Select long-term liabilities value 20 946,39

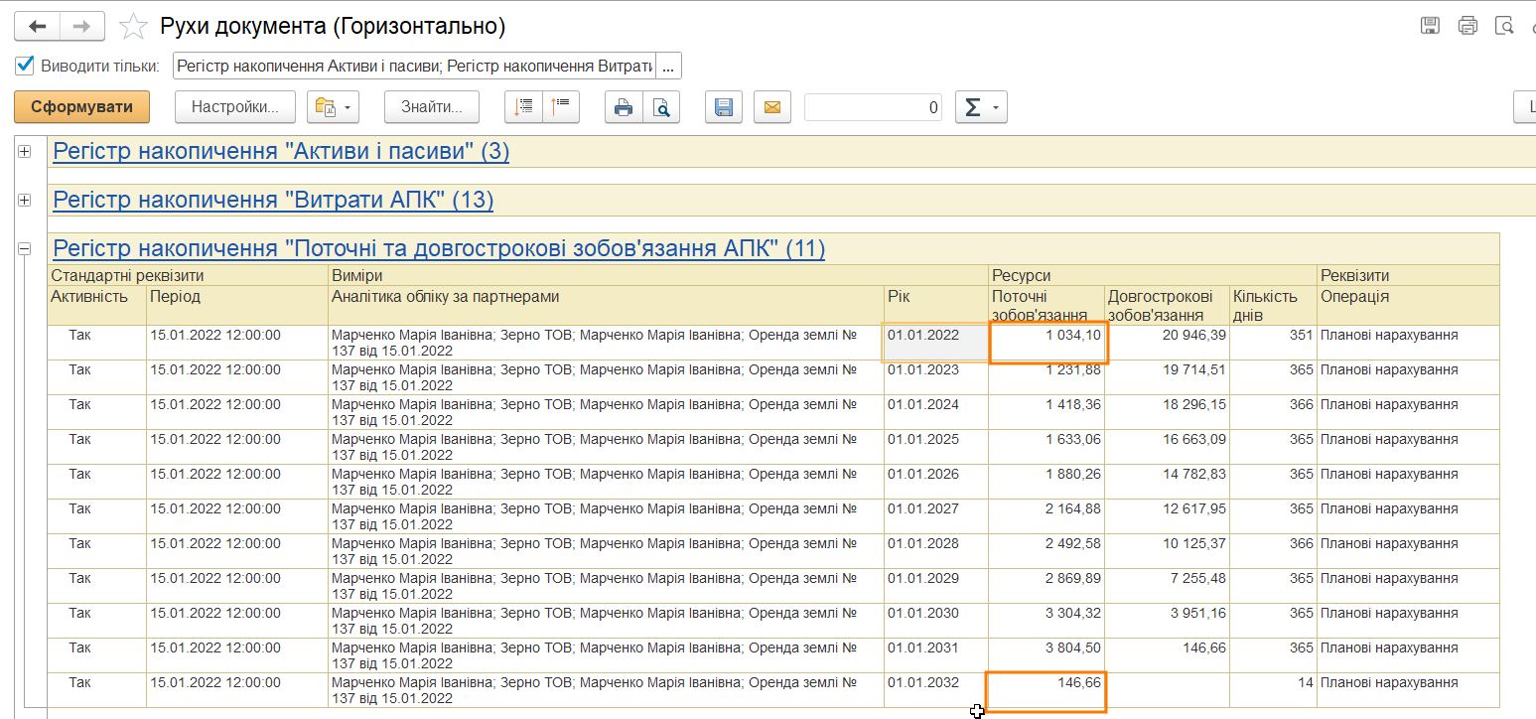point(1167,343)
